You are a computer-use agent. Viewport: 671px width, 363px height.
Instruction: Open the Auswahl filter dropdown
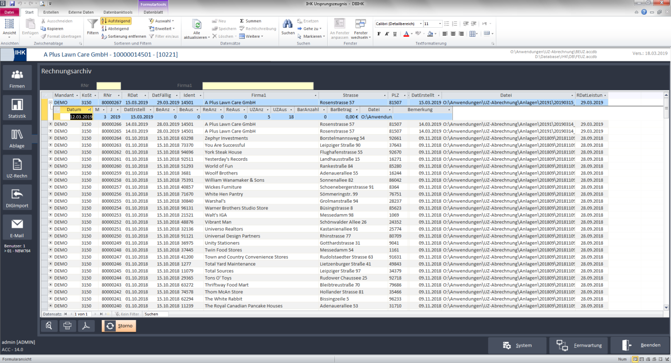click(x=161, y=21)
